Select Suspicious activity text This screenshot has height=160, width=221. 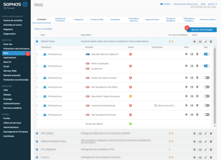click(x=97, y=69)
